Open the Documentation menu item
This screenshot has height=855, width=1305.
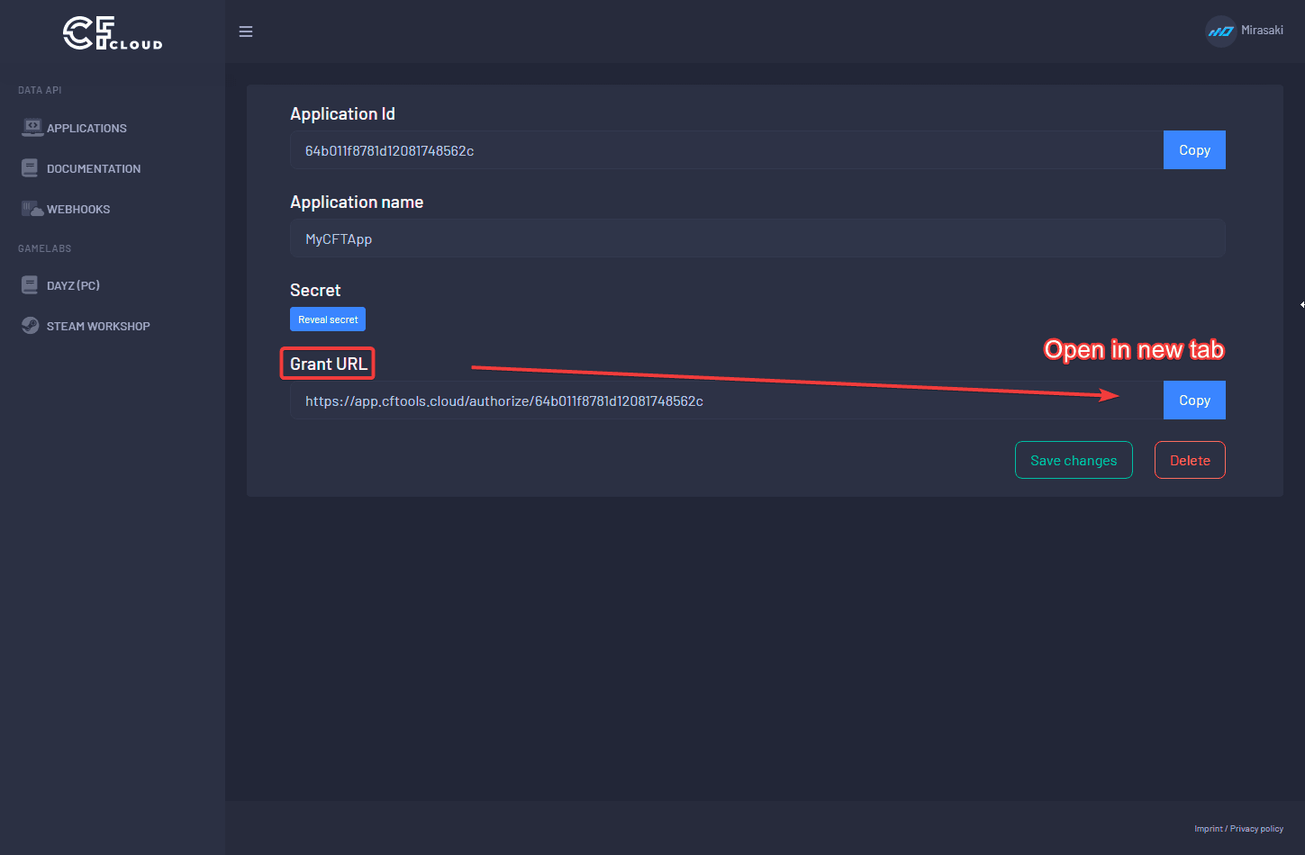(x=94, y=169)
